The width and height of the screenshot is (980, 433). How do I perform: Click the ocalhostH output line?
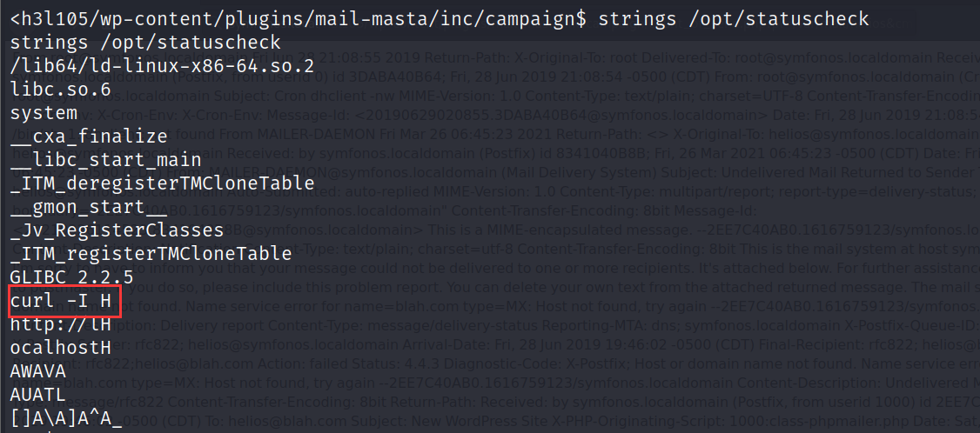pyautogui.click(x=61, y=349)
